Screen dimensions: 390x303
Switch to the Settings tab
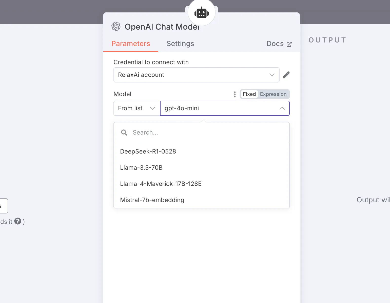click(180, 44)
